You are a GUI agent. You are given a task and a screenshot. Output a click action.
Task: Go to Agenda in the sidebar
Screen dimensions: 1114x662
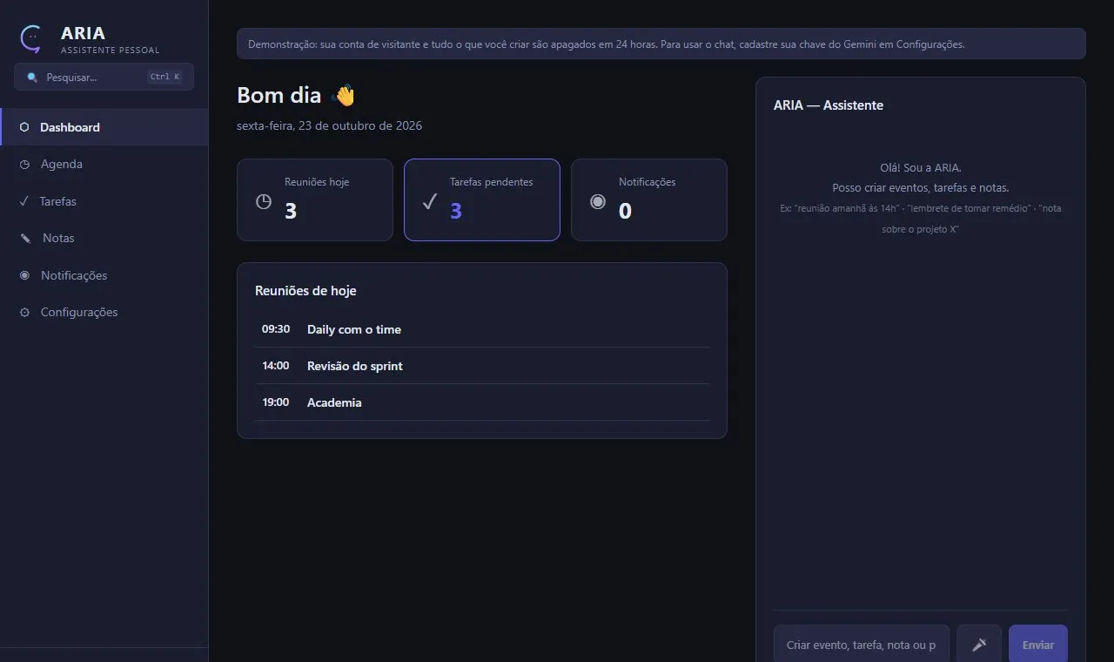(104, 165)
